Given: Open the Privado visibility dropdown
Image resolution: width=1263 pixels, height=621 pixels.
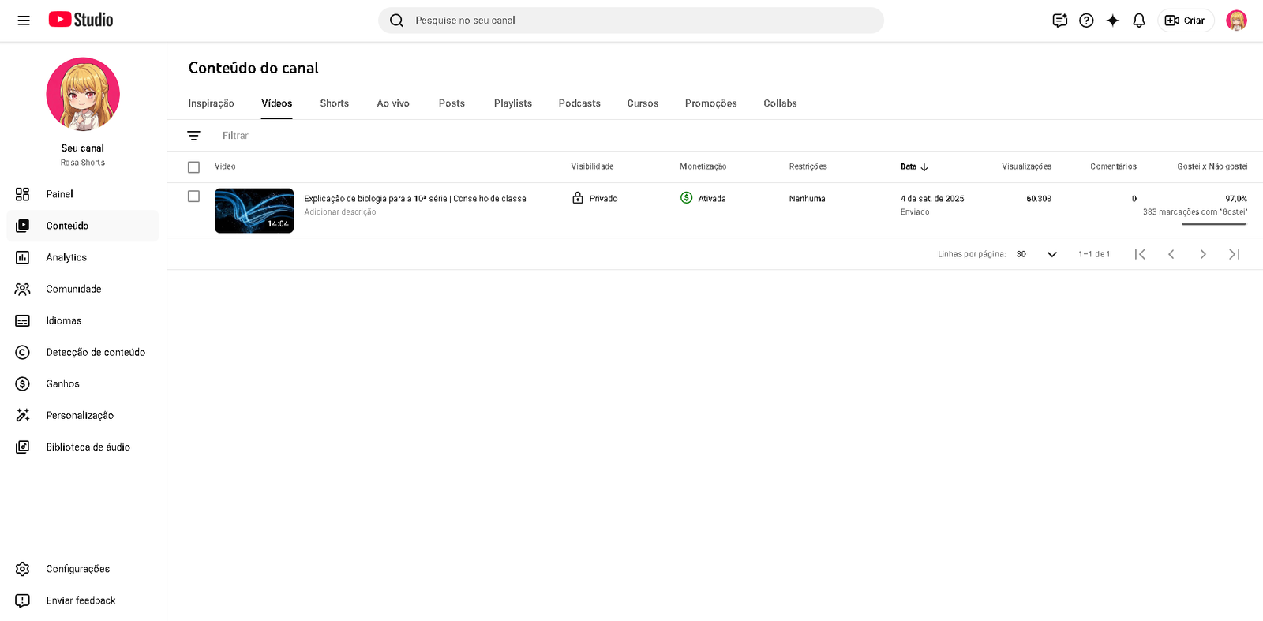Looking at the screenshot, I should pyautogui.click(x=595, y=199).
